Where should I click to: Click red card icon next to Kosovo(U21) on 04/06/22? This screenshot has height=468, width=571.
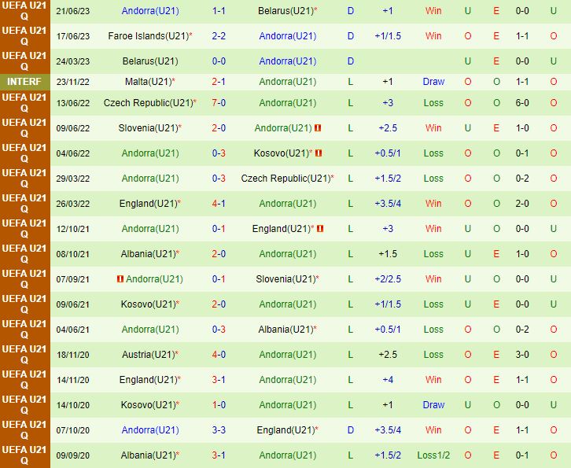[319, 153]
